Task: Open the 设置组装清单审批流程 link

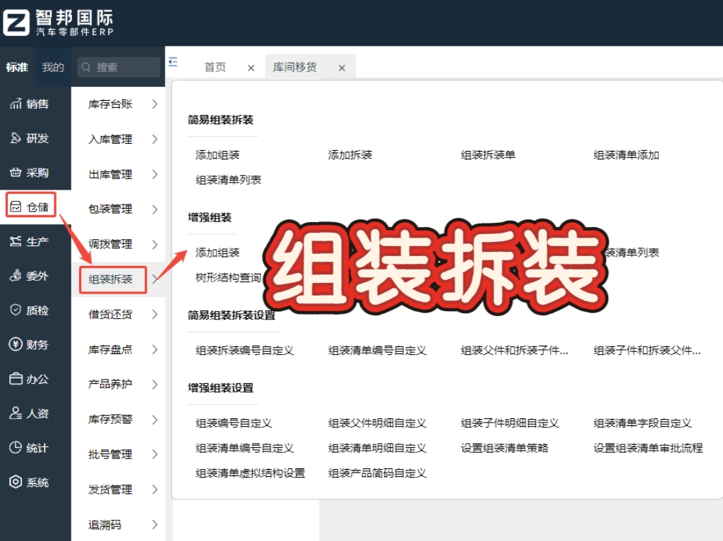Action: tap(648, 448)
